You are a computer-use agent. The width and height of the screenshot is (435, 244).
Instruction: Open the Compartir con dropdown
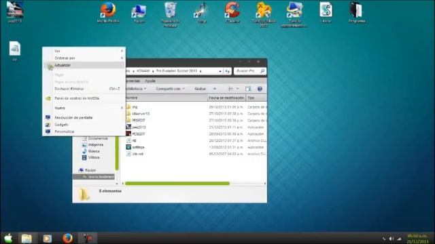point(170,89)
